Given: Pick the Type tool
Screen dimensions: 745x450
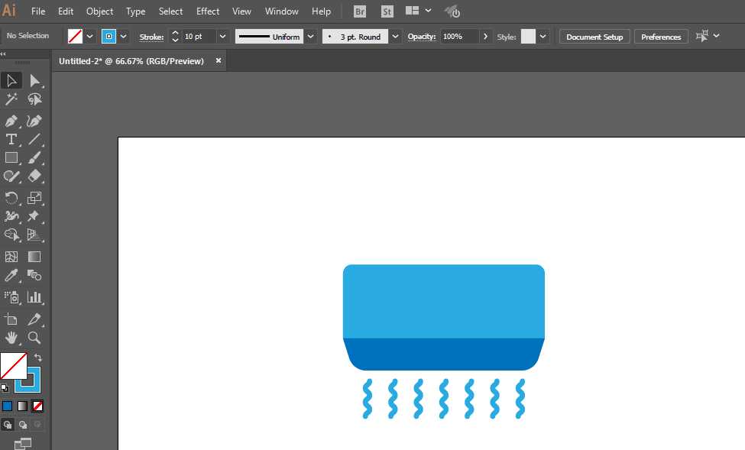Looking at the screenshot, I should [11, 139].
